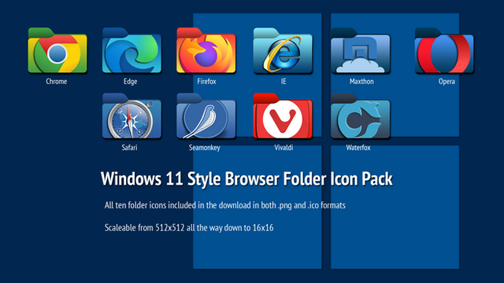This screenshot has width=504, height=283.
Task: Click the Internet Explorer folder icon
Action: [283, 50]
